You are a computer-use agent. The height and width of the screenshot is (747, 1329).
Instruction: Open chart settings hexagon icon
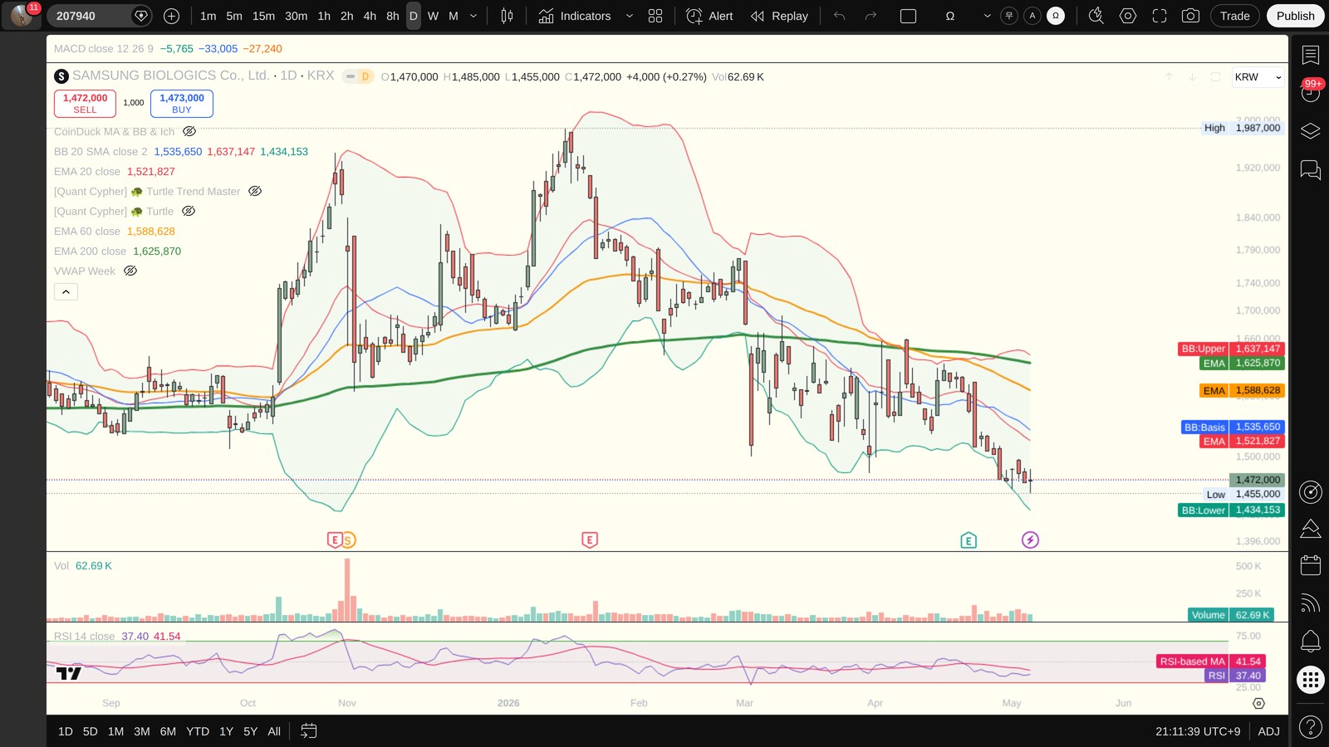coord(1127,16)
